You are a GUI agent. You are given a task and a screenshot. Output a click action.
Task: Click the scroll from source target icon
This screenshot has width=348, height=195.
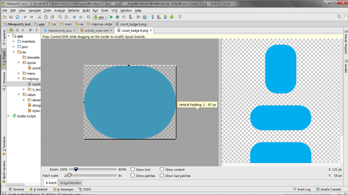17,30
